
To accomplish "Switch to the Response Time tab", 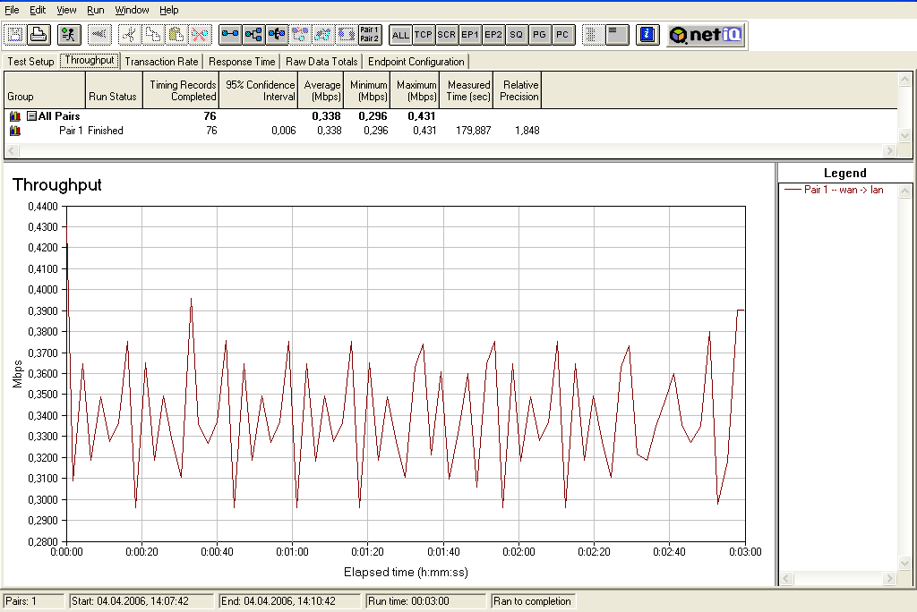I will click(242, 62).
